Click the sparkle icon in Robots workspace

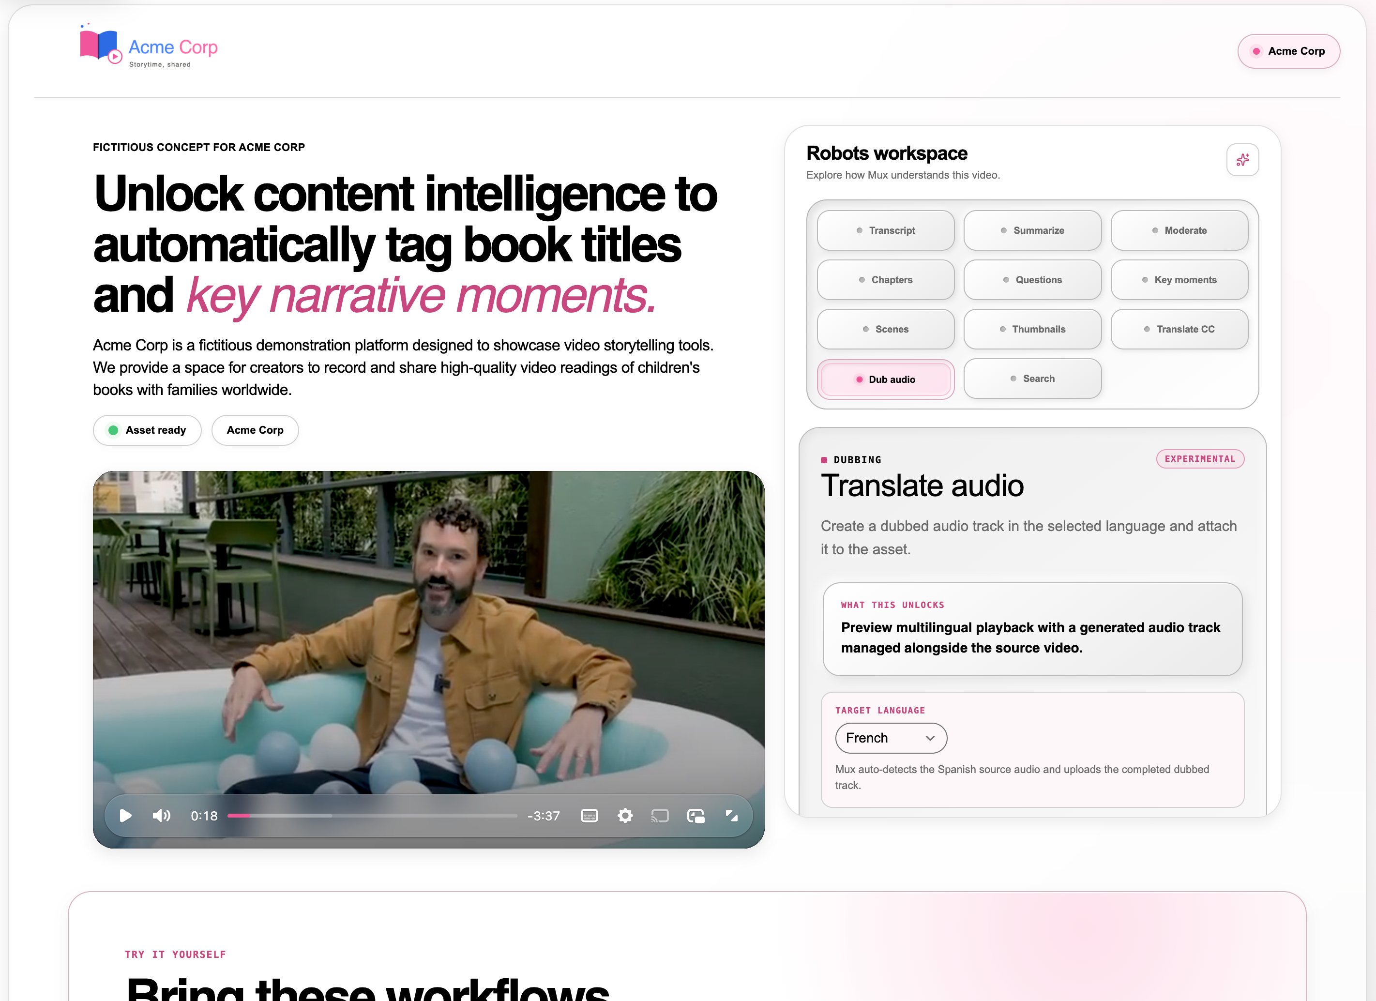(1242, 160)
